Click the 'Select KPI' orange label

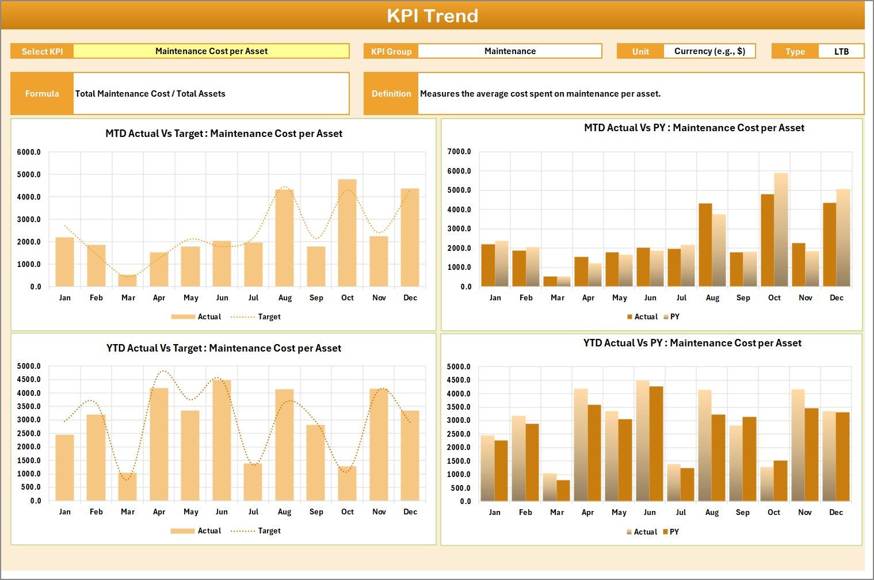point(42,52)
